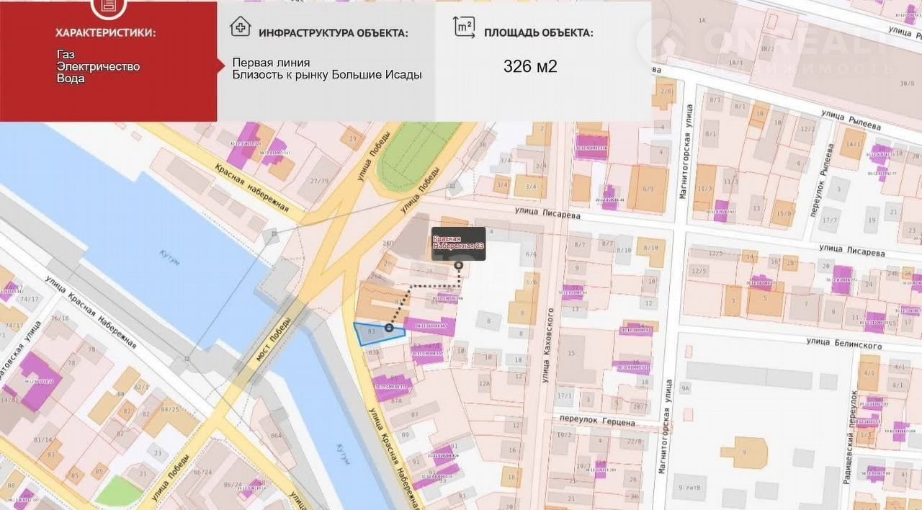Click the ХАРАКТЕРИСТИКИ heading
922x510 pixels.
point(106,32)
